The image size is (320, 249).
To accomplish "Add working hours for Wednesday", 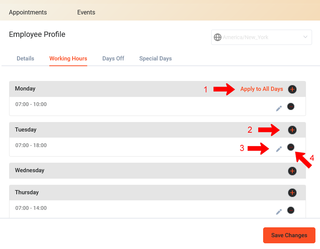I will 292,171.
